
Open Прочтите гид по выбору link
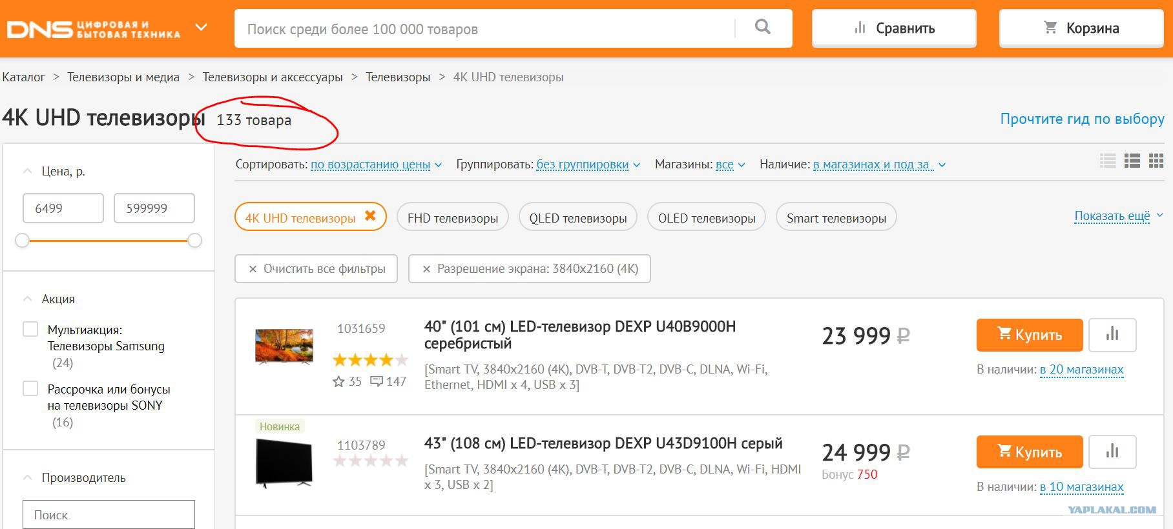pos(1082,119)
